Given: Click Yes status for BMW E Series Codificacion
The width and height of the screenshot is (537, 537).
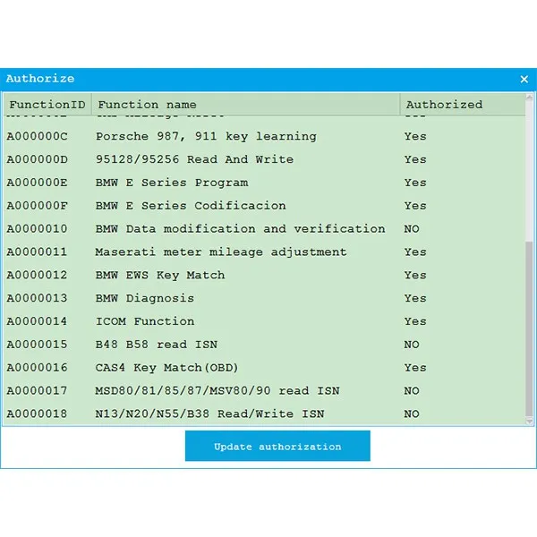Looking at the screenshot, I should pyautogui.click(x=415, y=206).
